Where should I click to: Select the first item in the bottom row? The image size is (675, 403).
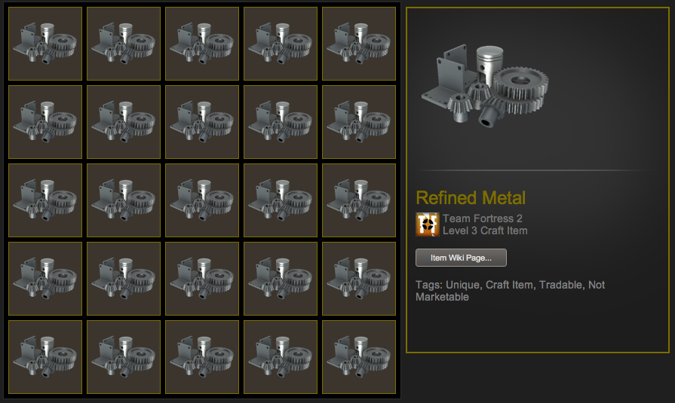45,356
